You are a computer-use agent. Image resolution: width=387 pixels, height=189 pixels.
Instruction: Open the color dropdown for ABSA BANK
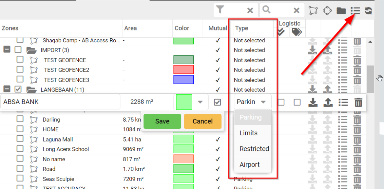[x=200, y=102]
